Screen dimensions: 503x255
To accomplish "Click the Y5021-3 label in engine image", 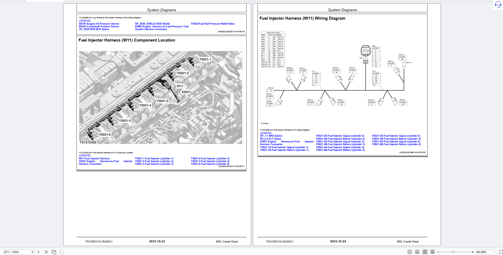I will 162,101.
